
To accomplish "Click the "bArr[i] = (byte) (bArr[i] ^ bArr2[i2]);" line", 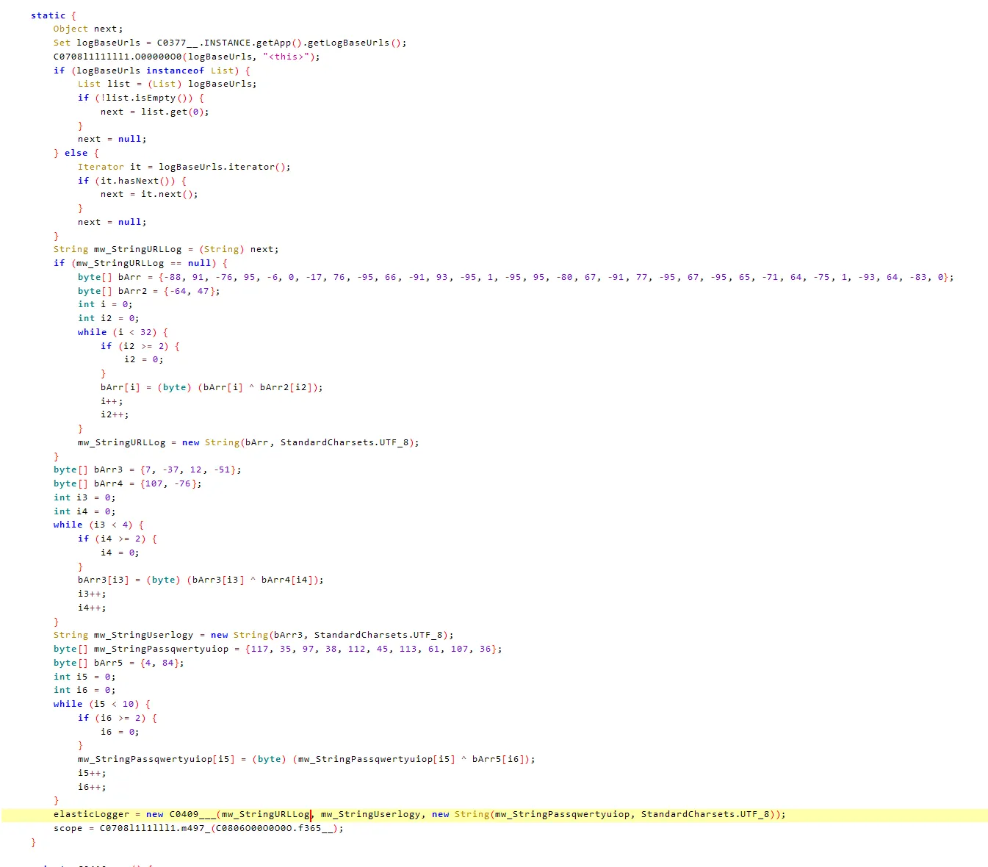I will click(212, 387).
